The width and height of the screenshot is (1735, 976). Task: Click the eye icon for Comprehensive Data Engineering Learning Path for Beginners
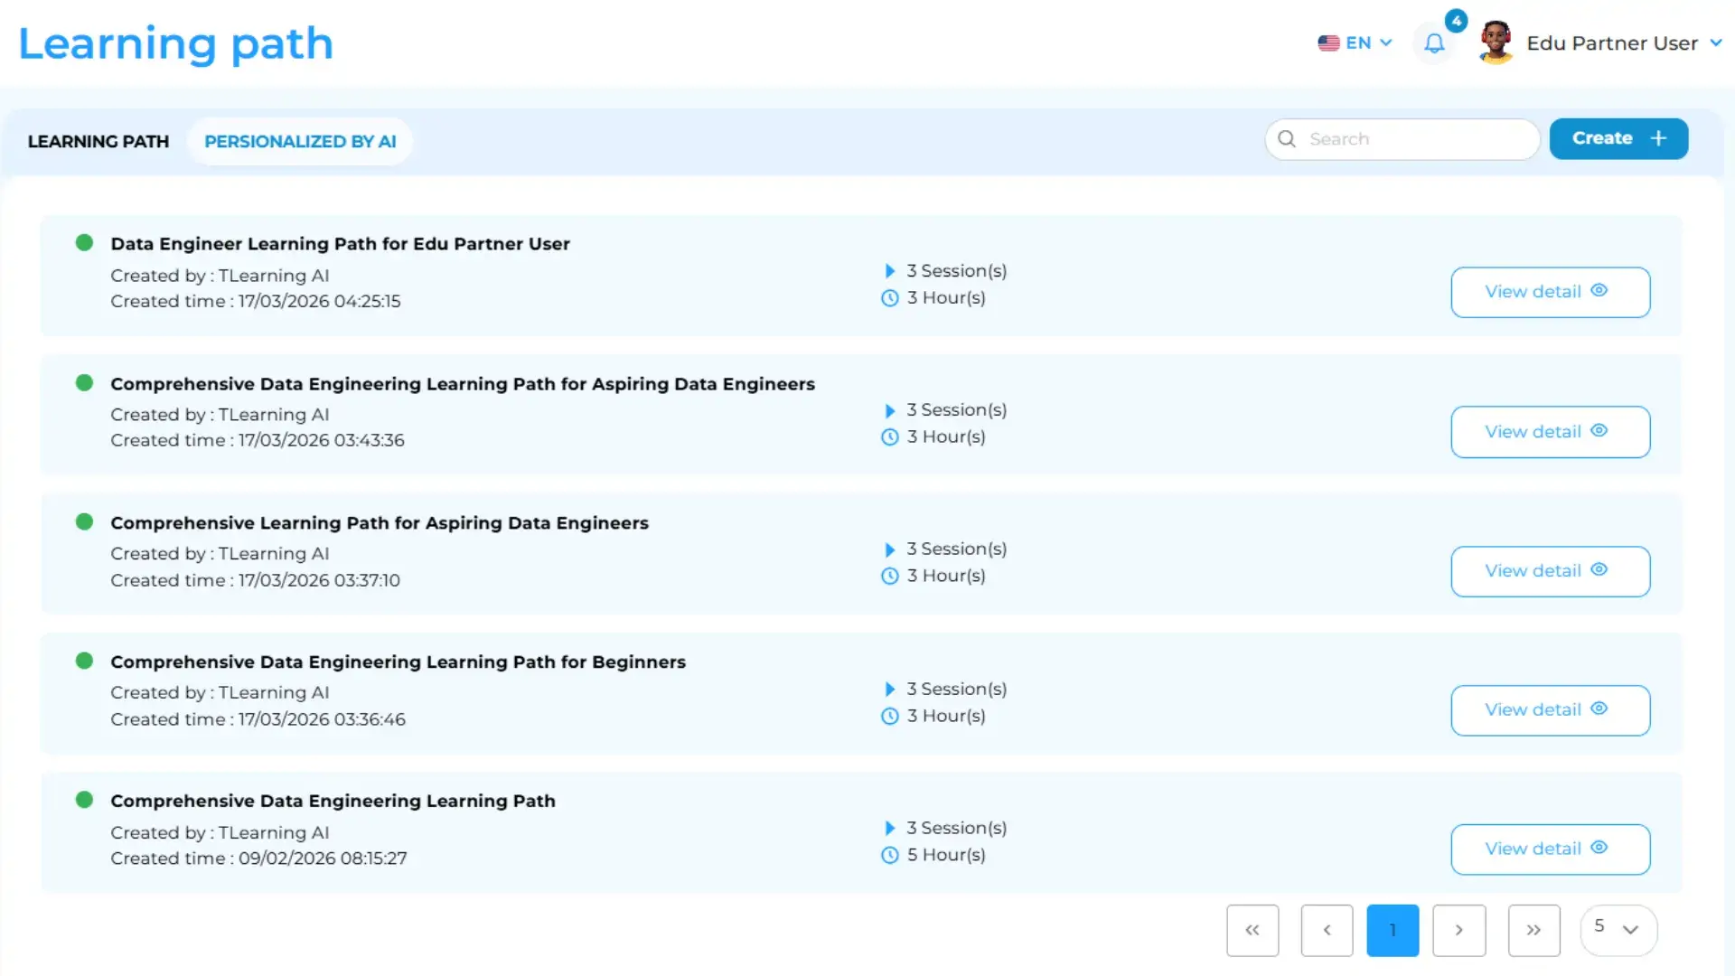1599,709
